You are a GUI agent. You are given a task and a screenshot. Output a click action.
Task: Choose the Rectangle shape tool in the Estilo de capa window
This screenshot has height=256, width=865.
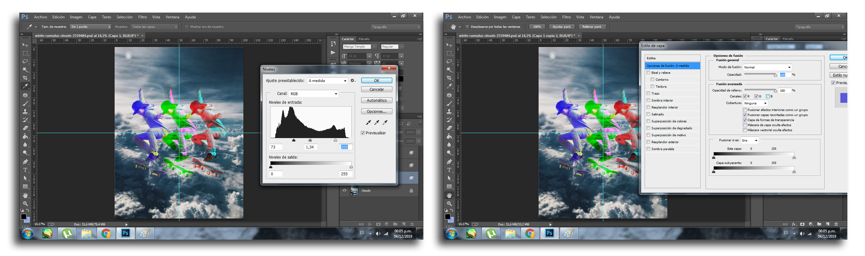click(449, 187)
